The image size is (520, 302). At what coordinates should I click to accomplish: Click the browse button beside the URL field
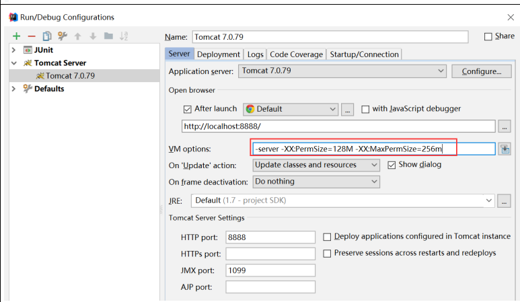505,126
